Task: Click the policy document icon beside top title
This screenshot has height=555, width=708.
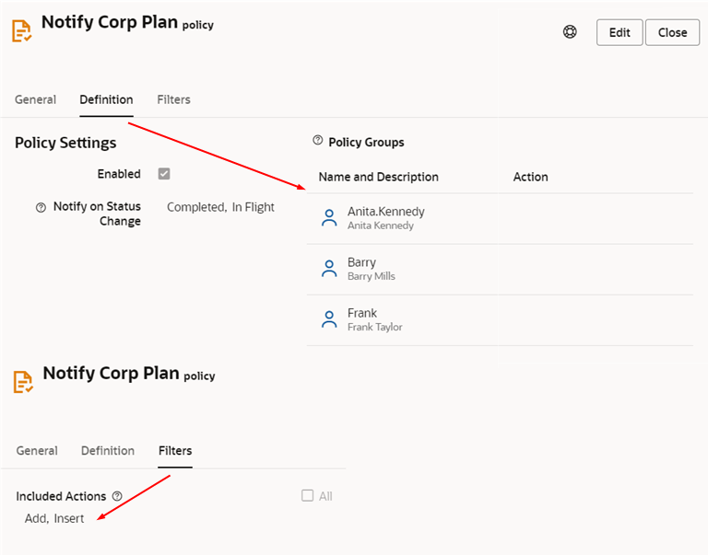Action: tap(20, 30)
